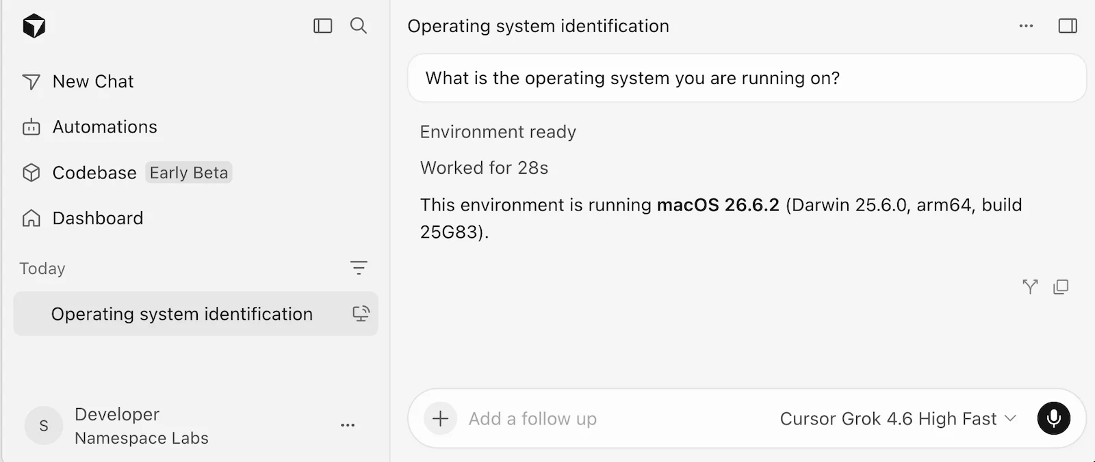
Task: Focus the Add a follow up field
Action: pos(532,419)
